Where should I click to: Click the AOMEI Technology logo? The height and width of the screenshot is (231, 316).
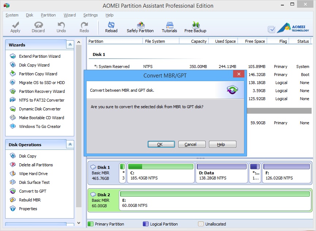(293, 28)
